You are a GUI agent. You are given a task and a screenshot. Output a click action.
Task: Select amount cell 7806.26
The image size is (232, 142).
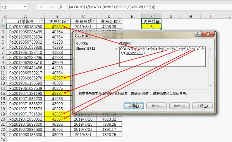(109, 124)
